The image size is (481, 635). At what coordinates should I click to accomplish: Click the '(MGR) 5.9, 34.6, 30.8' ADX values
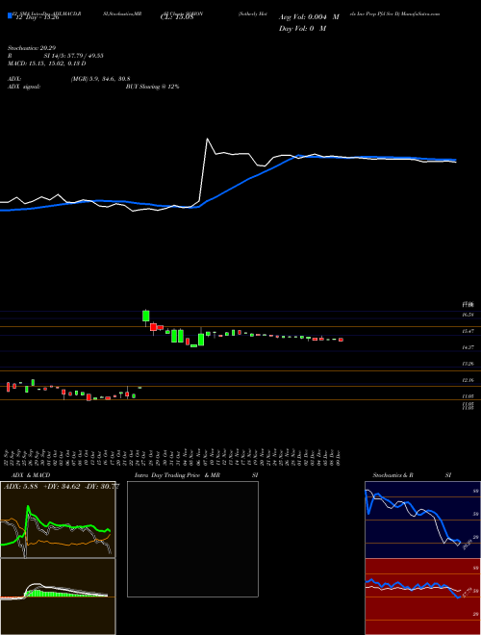point(100,79)
